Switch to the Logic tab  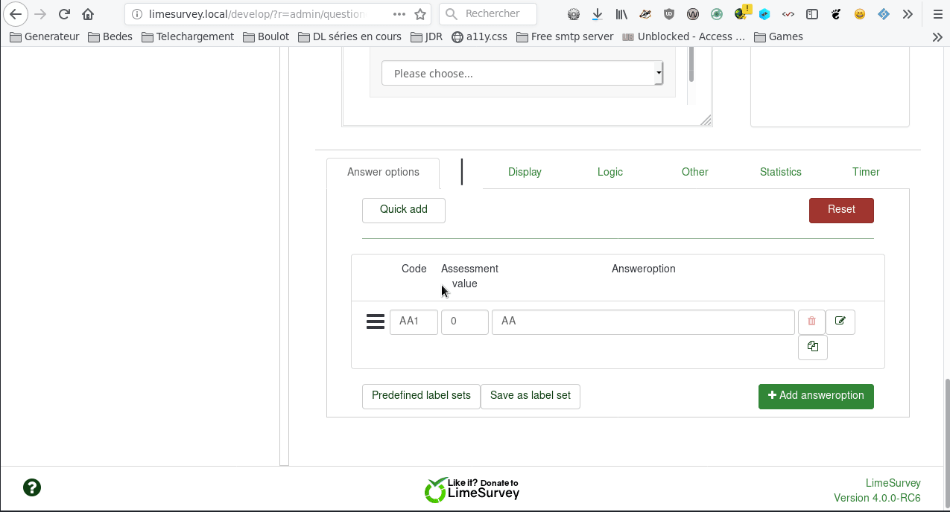coord(609,172)
